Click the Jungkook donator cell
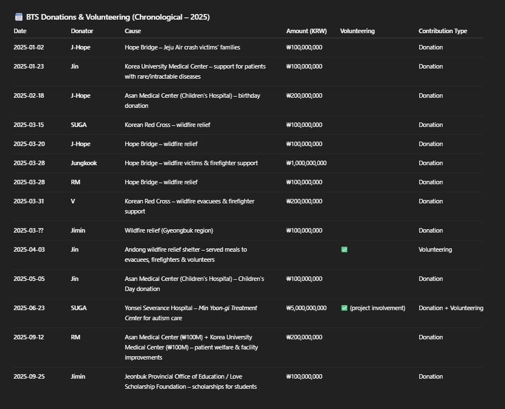Image resolution: width=505 pixels, height=409 pixels. coord(84,163)
